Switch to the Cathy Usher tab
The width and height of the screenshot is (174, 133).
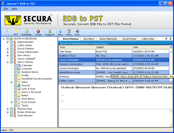[x=148, y=39]
